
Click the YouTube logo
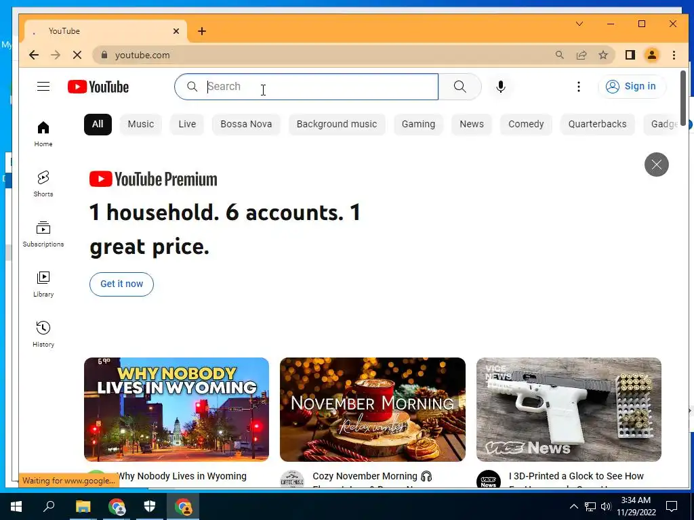(x=98, y=87)
